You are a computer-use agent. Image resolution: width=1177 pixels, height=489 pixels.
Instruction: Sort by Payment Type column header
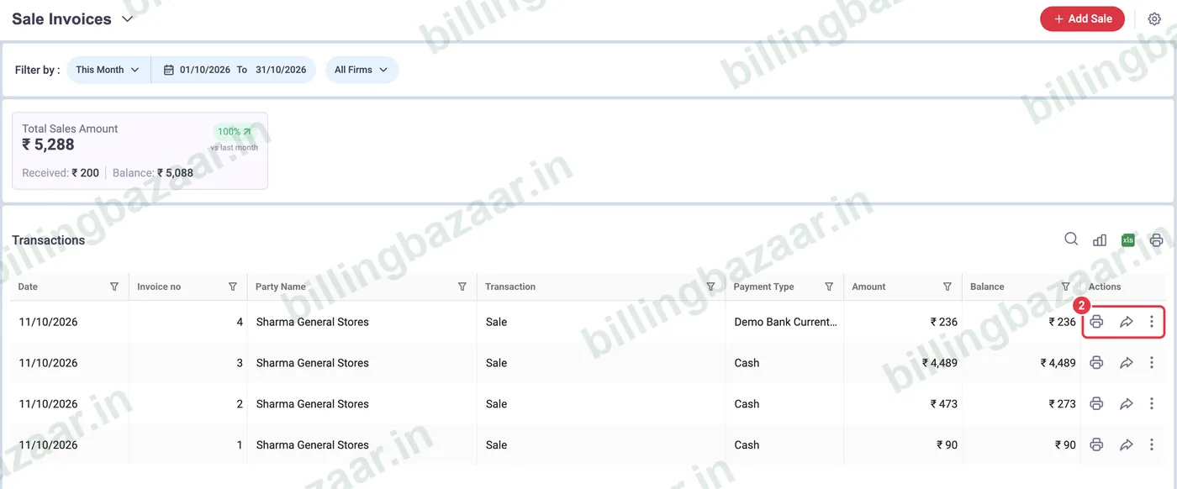pyautogui.click(x=763, y=287)
